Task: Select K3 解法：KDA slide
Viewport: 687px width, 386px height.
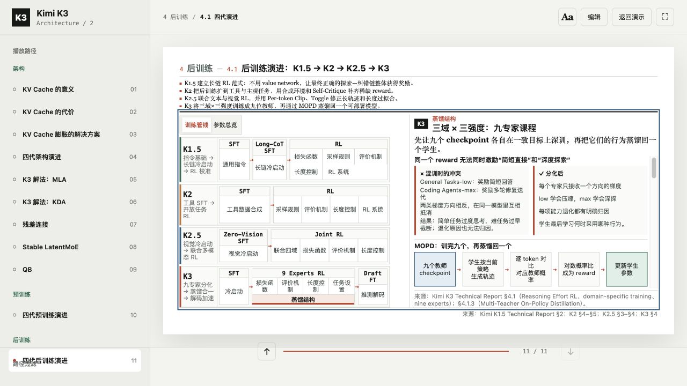Action: (75, 202)
